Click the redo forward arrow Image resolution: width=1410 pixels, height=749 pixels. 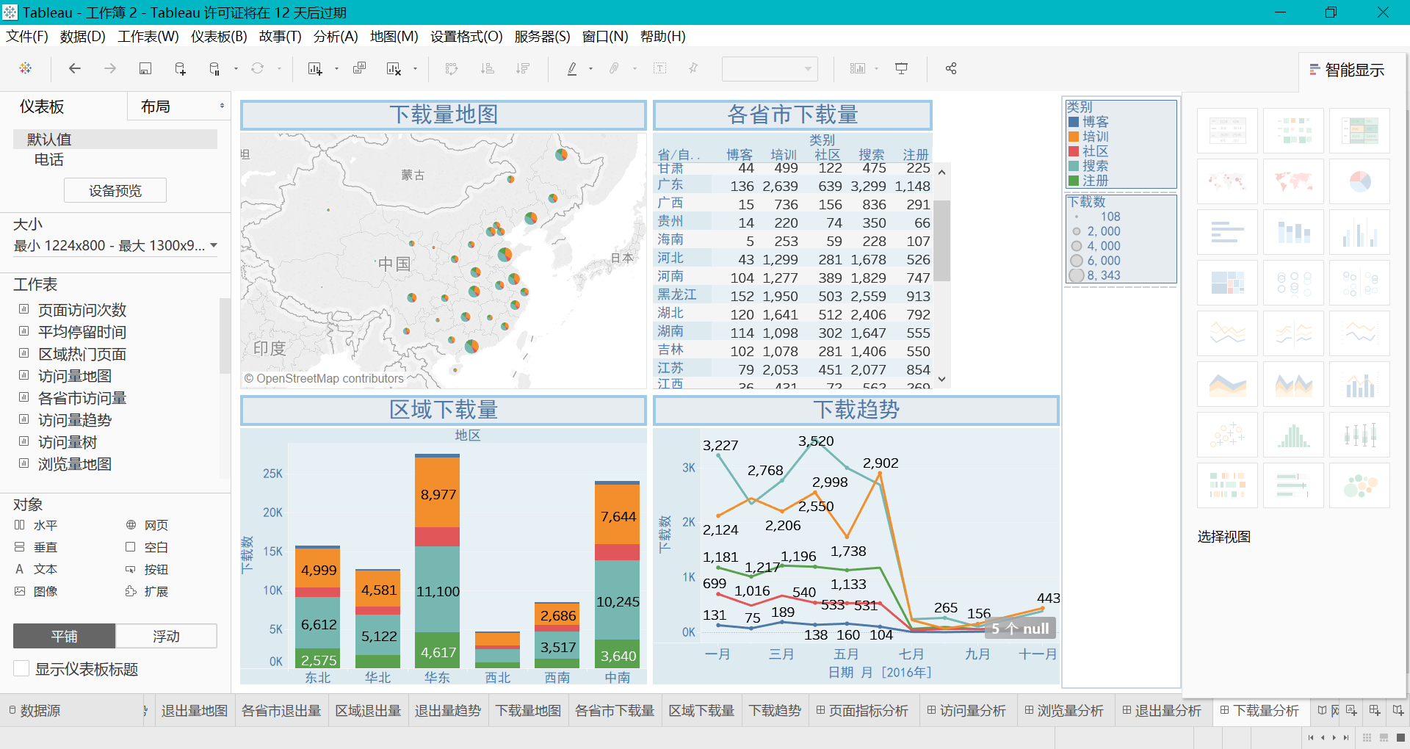tap(110, 68)
